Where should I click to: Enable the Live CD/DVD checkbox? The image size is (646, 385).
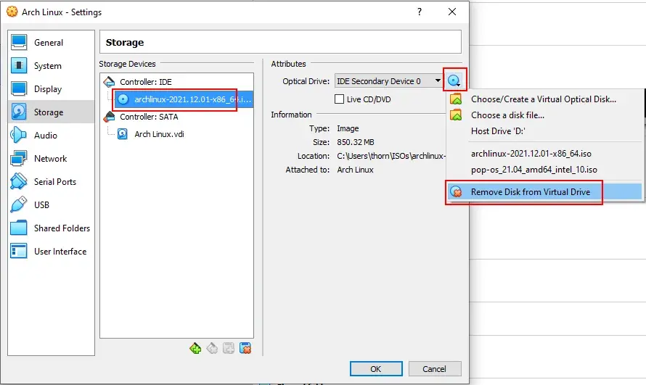coord(340,99)
